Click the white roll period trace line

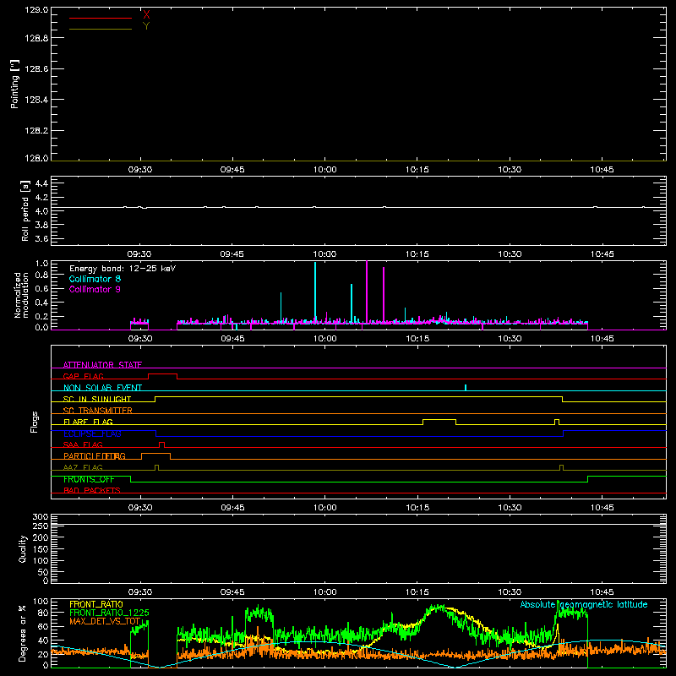[x=358, y=207]
